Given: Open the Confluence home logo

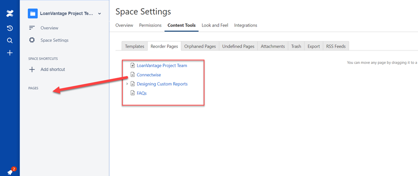Looking at the screenshot, I should point(10,14).
